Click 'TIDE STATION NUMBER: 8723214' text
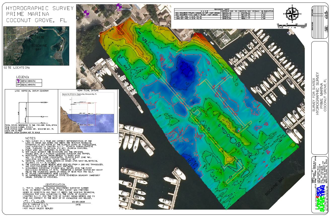Viewport: 332px width, 217px height. (x=20, y=127)
